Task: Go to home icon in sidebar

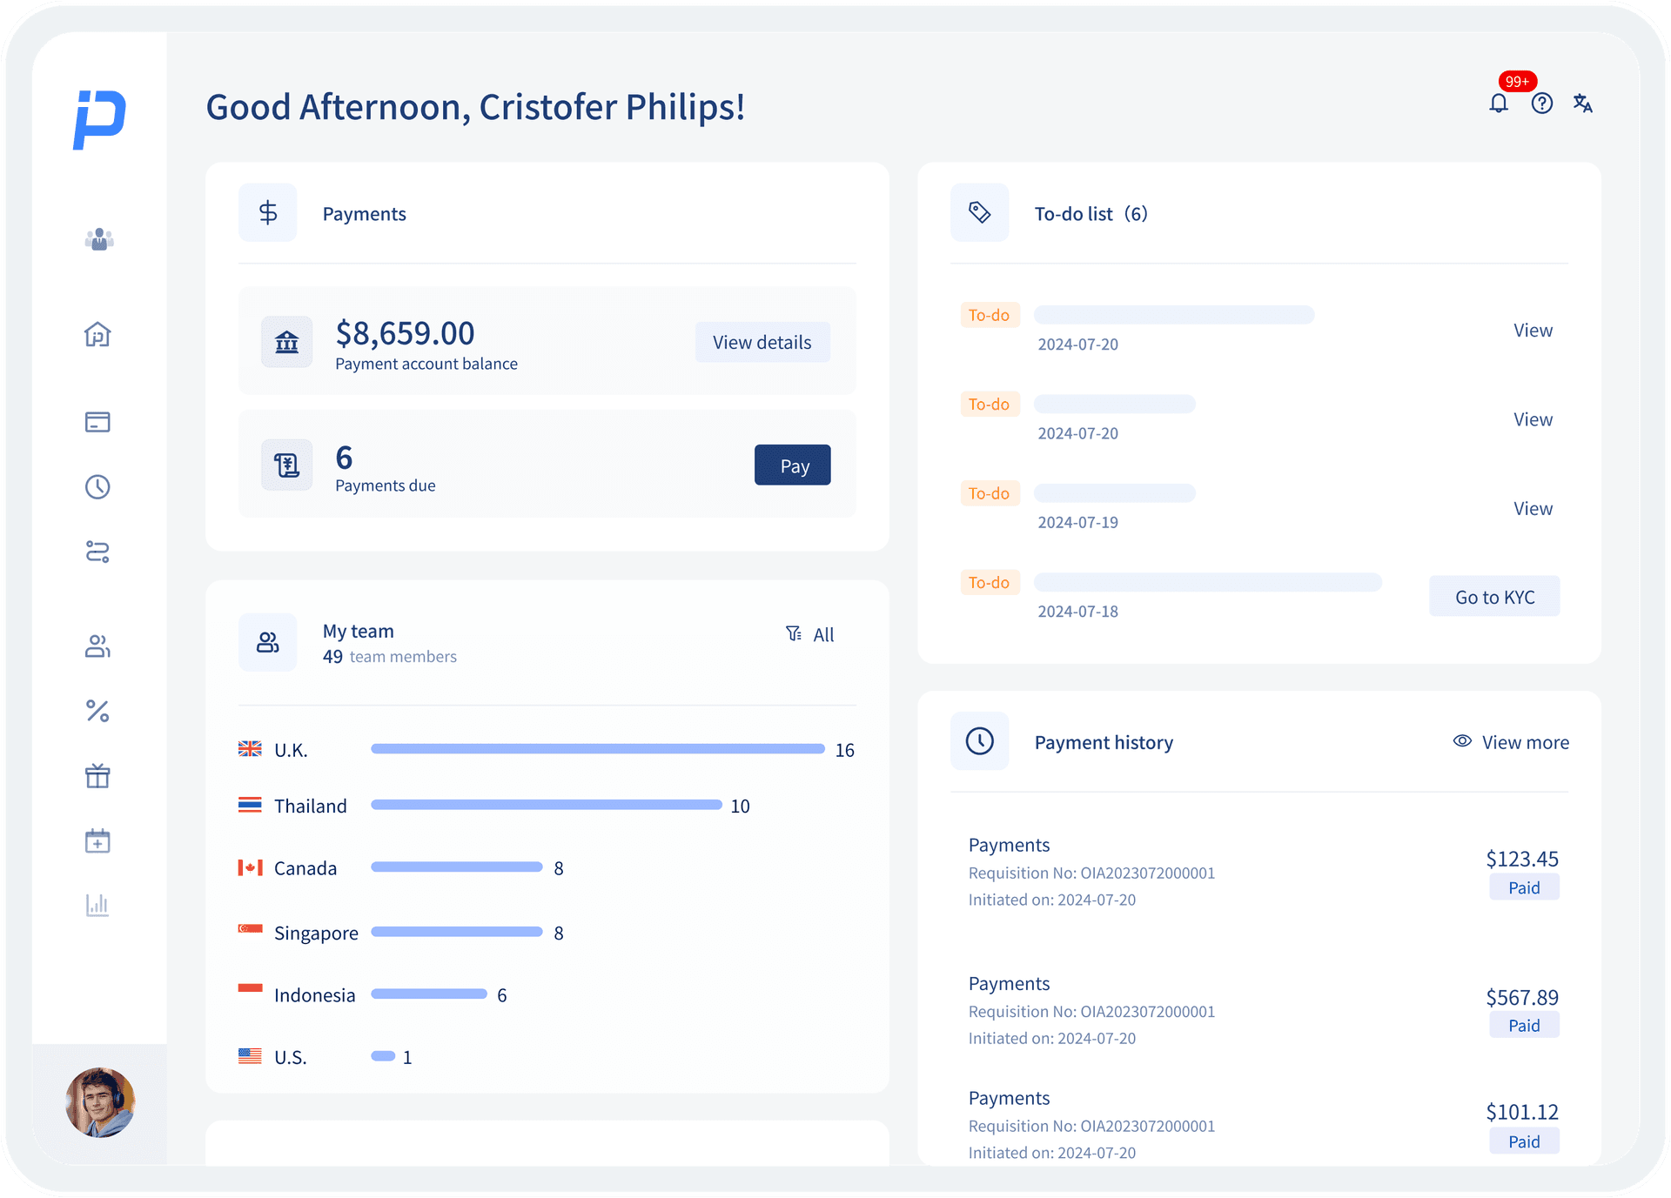Action: [97, 334]
